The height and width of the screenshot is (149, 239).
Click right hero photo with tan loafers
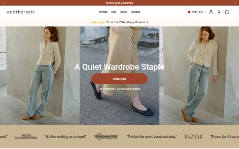(x=199, y=76)
